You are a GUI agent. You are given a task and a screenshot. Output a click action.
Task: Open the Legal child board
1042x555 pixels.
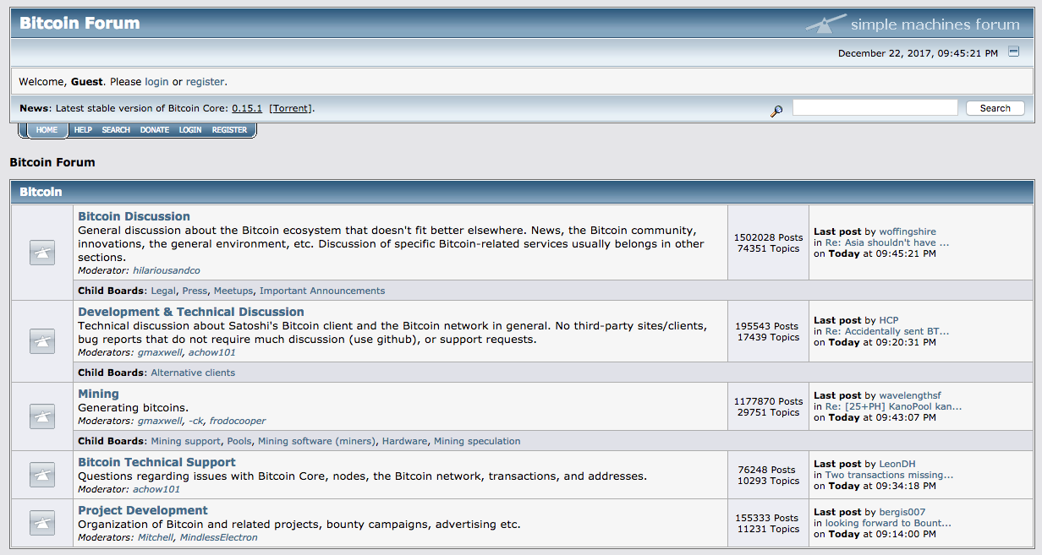pyautogui.click(x=163, y=291)
